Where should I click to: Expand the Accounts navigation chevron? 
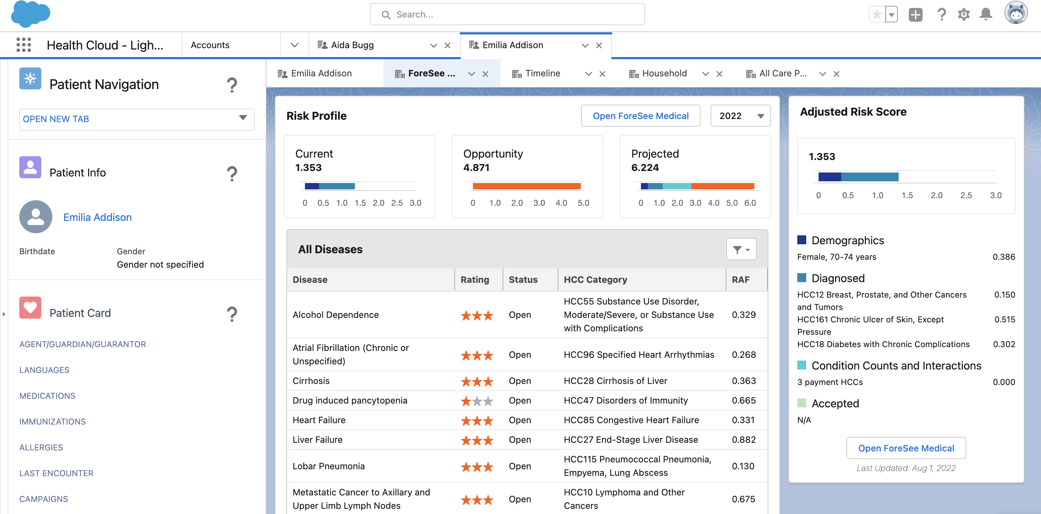pos(295,45)
